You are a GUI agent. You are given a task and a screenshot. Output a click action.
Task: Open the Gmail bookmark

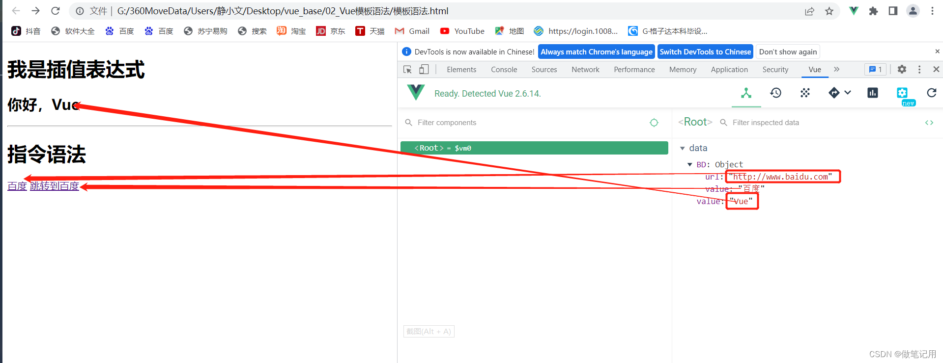click(412, 31)
